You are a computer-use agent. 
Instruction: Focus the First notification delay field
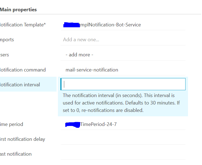click(x=123, y=139)
